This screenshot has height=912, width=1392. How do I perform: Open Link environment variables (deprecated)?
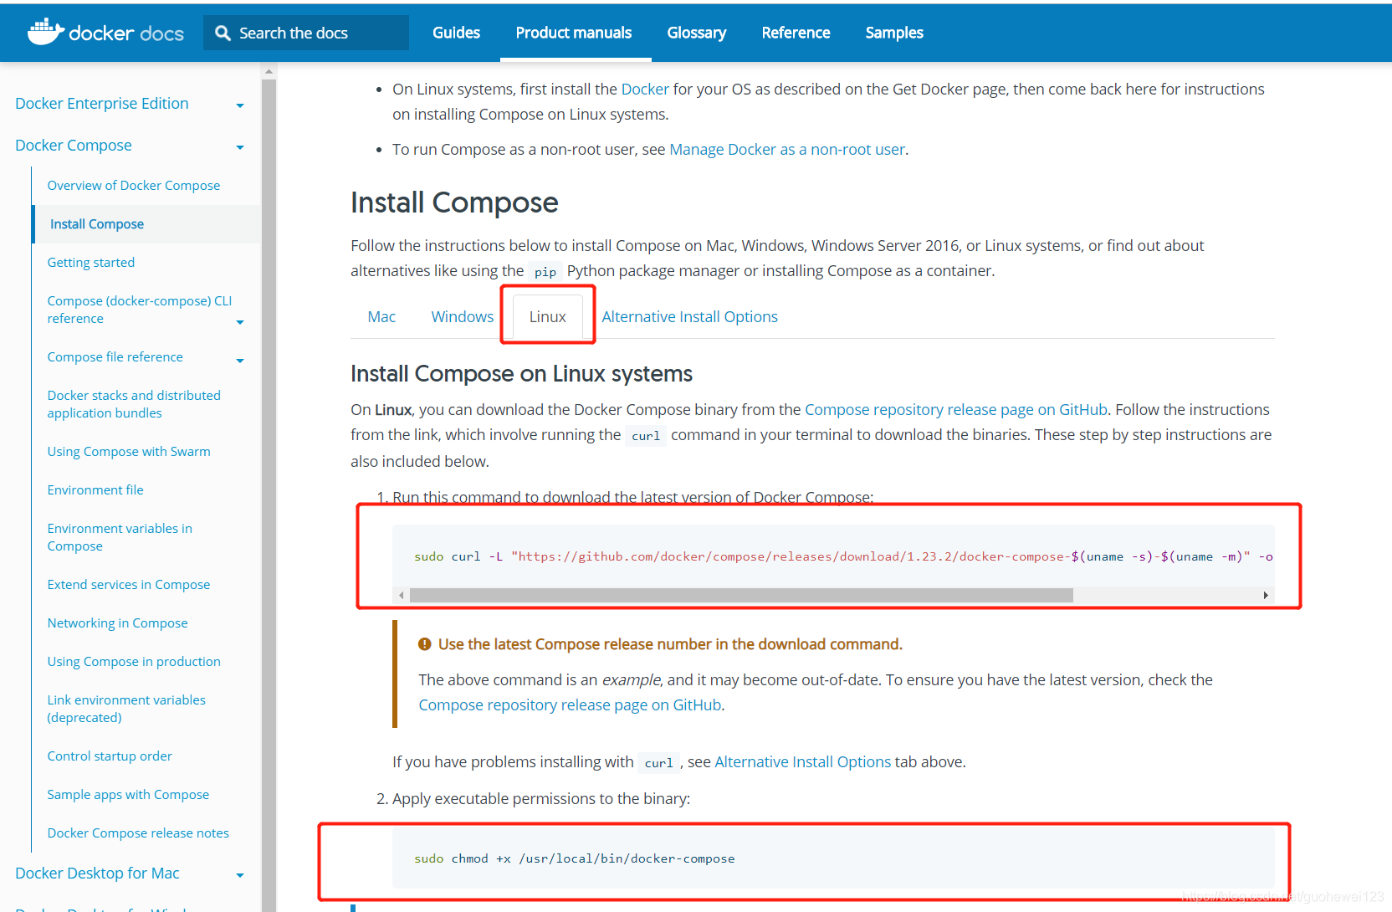(126, 709)
